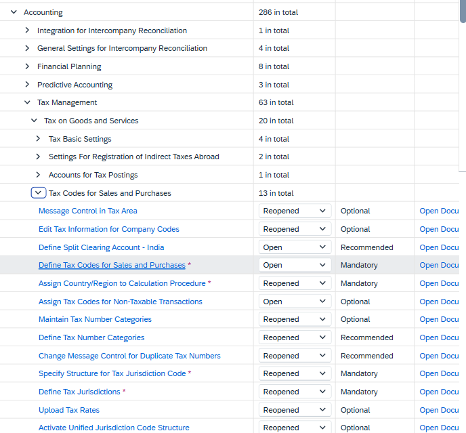Open status dropdown for Message Control in Tax Area

[x=295, y=211]
